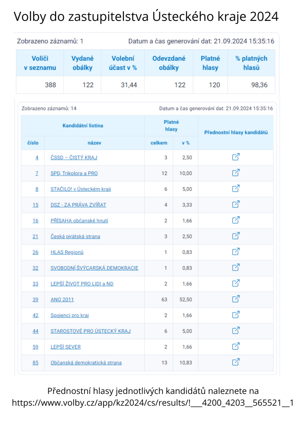Open preferential votes icon for STAROSTOVÉ PRO ÚSTECKÝ KRAJ

236,330
